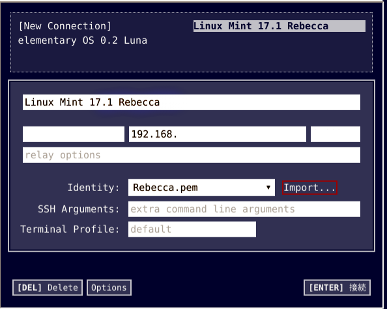Click the hostname field showing 192.168.

click(218, 134)
